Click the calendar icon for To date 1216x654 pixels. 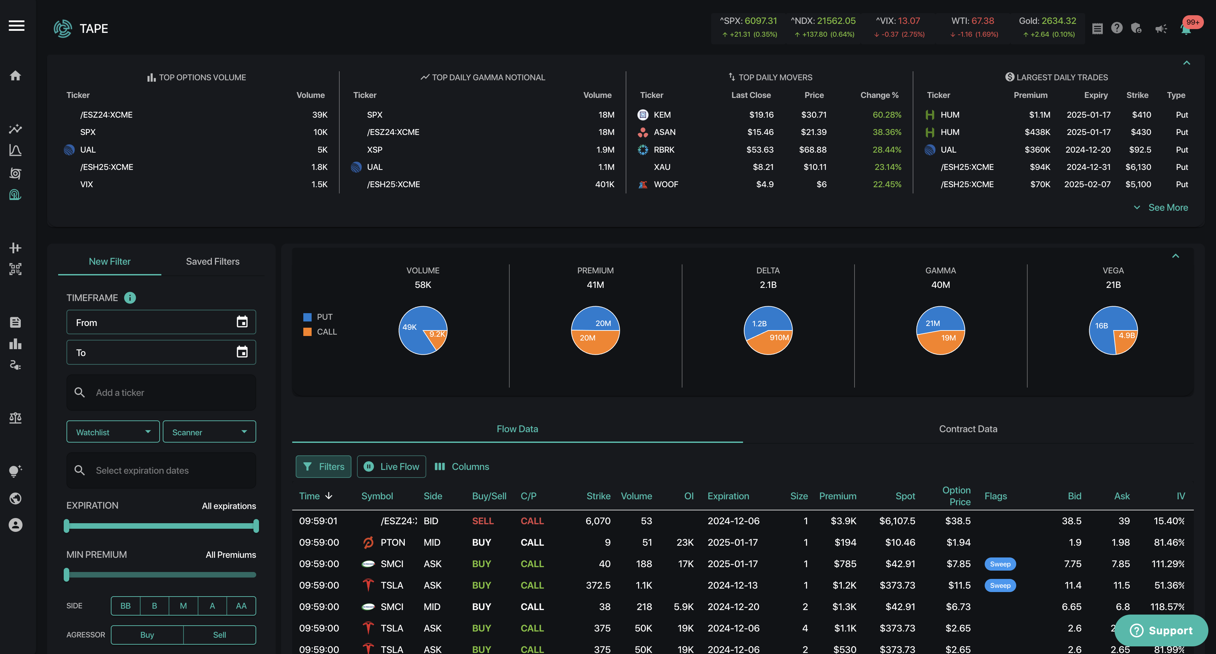(242, 352)
